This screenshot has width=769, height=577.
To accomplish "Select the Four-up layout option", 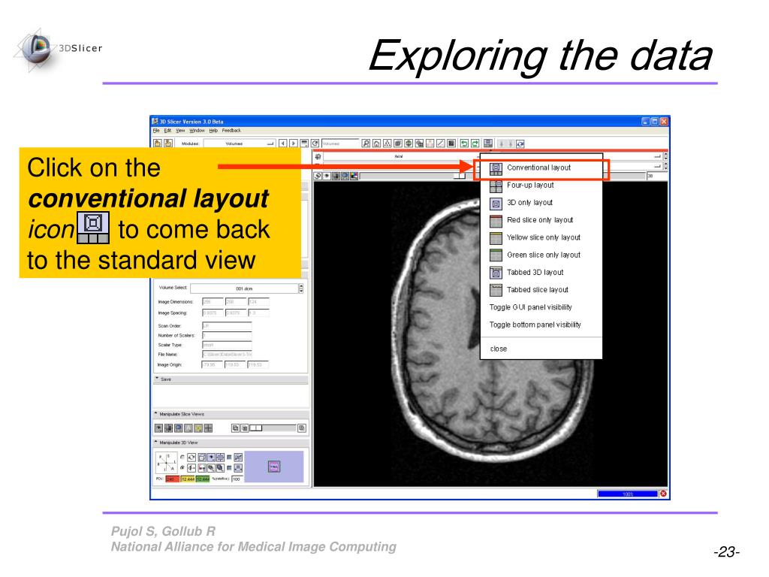I will tap(541, 186).
